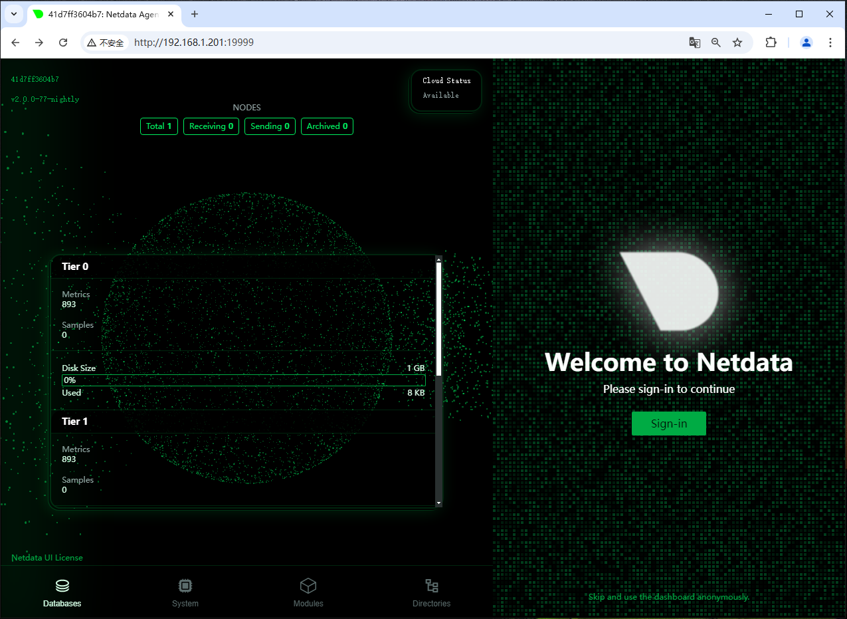The width and height of the screenshot is (847, 619).
Task: Open the Directories tree icon
Action: 432,586
